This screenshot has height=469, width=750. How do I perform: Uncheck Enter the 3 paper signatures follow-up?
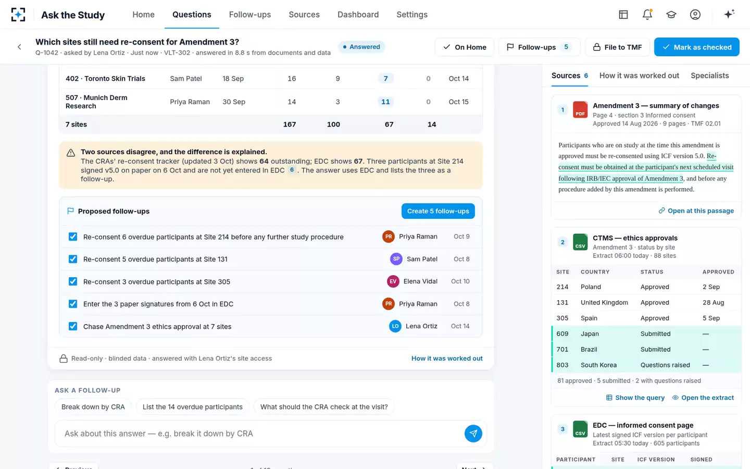pyautogui.click(x=73, y=304)
